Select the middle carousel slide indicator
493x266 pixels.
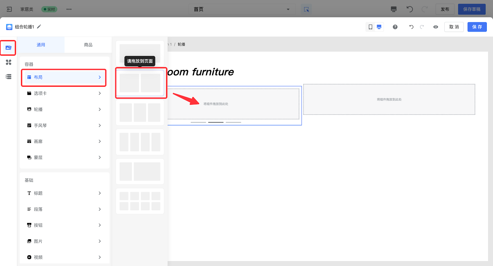[x=216, y=122]
